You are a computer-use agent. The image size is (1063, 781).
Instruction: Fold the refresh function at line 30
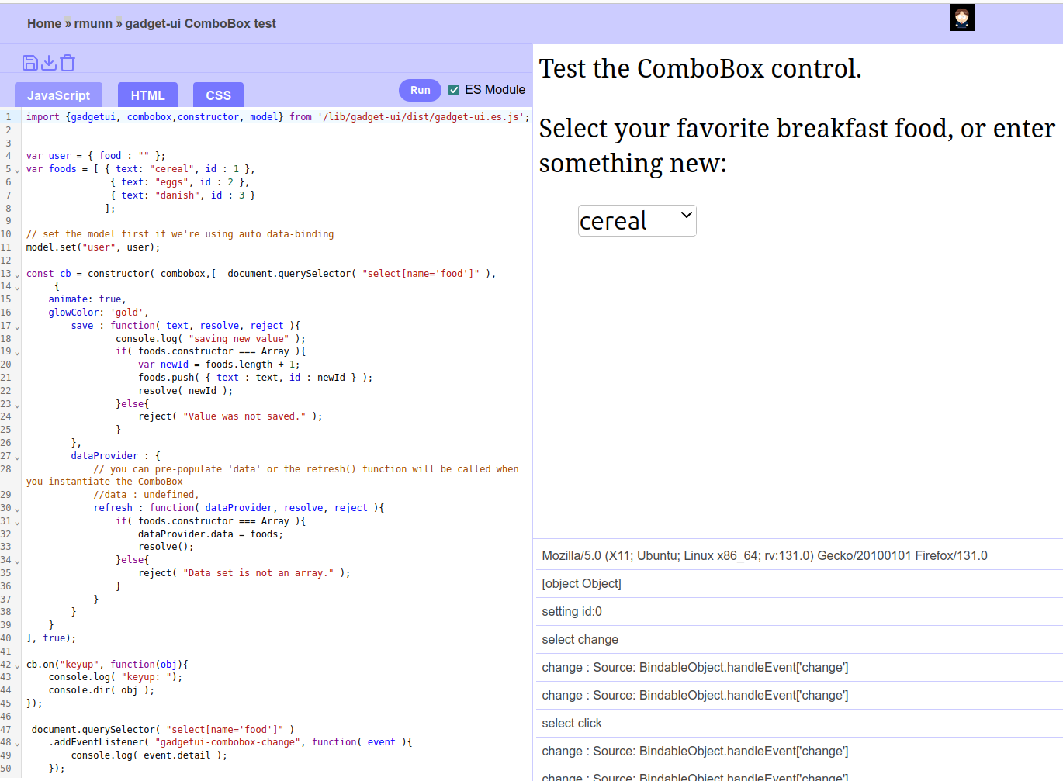(x=17, y=509)
